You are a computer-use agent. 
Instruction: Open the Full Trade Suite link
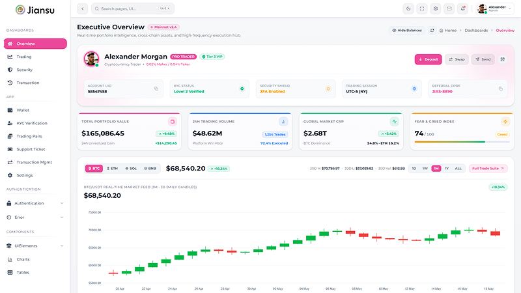[x=488, y=169]
